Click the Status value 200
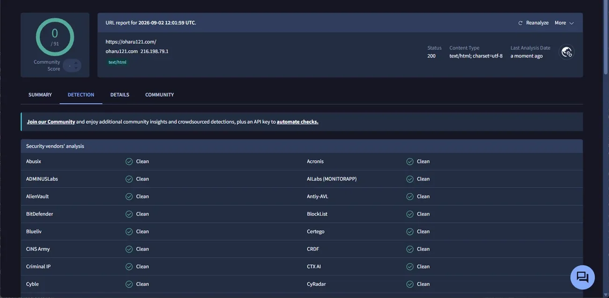This screenshot has height=298, width=609. pos(431,56)
